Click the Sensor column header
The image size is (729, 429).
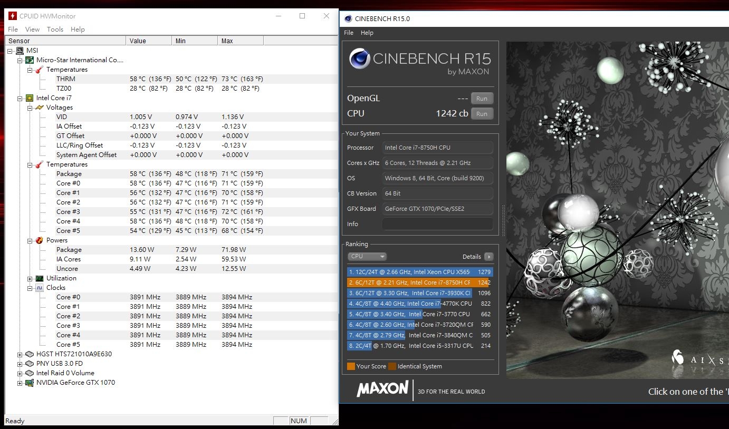click(65, 41)
